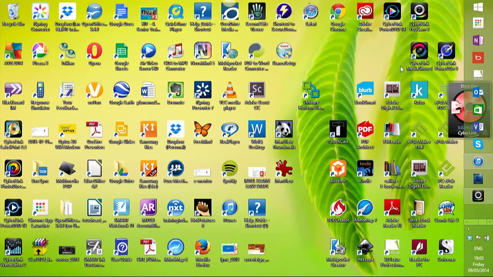The height and width of the screenshot is (277, 493).
Task: Open the Optus 3G WiFi Modem shortcut
Action: point(67,129)
